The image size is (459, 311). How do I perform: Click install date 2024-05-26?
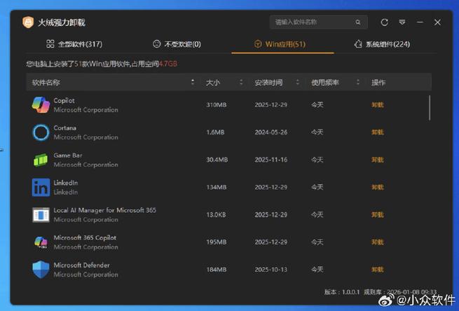[x=270, y=132]
